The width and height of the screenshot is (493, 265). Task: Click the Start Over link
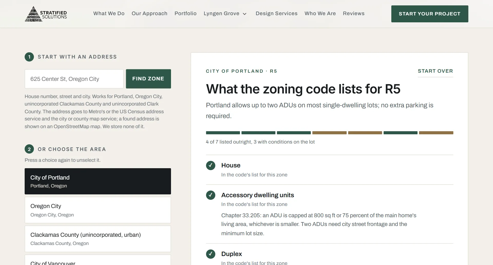tap(435, 71)
